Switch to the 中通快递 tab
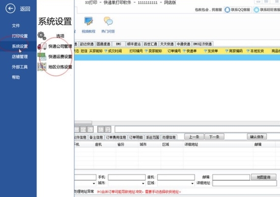This screenshot has width=280, height=197. [184, 44]
